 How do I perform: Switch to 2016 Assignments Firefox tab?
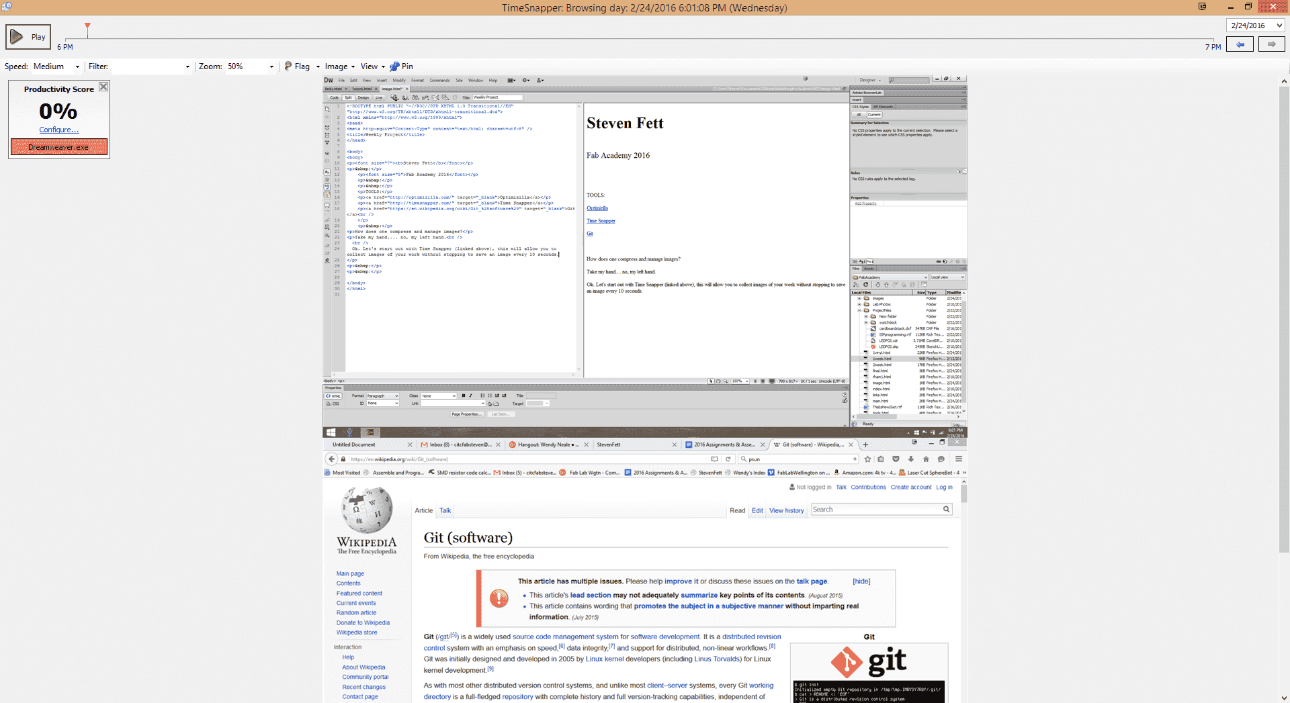pos(725,444)
